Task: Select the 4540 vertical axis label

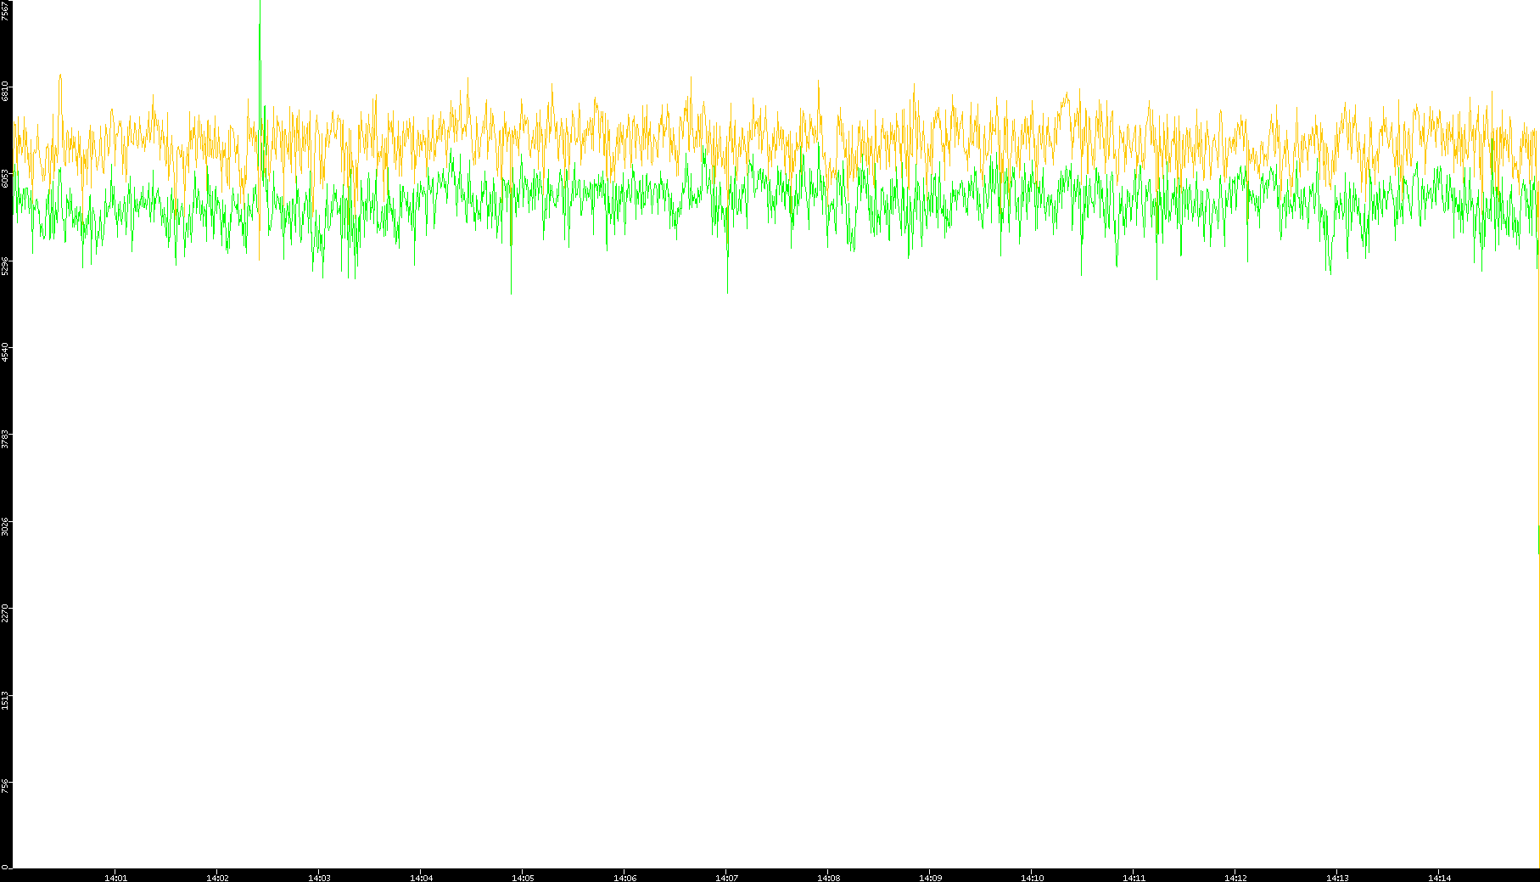Action: [6, 351]
